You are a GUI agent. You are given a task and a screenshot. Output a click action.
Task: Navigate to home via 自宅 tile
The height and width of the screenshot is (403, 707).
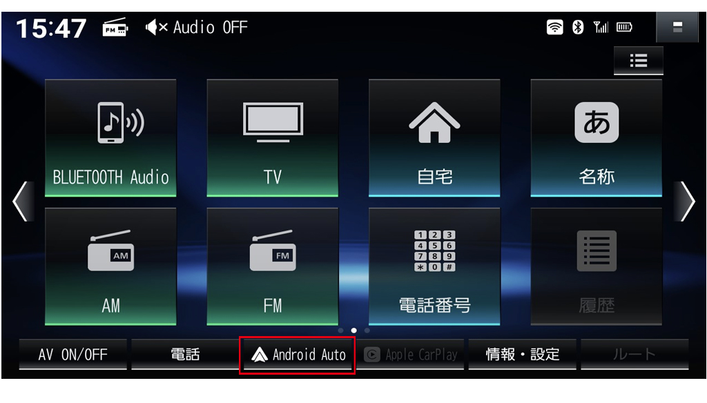[x=434, y=138]
